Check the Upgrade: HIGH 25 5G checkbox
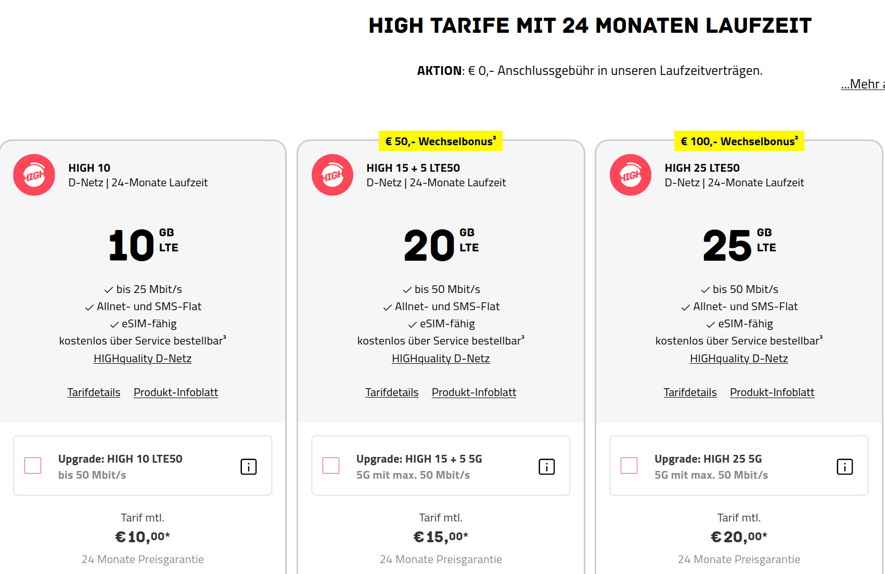Screen dimensions: 885x574 click(629, 465)
